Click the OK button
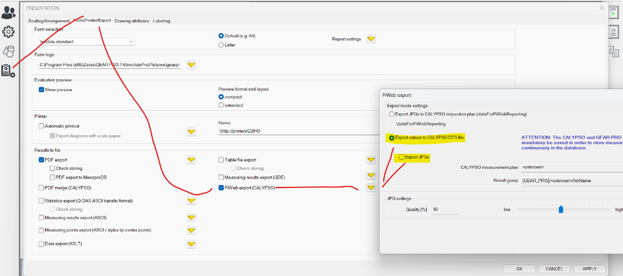The image size is (623, 276). click(519, 269)
